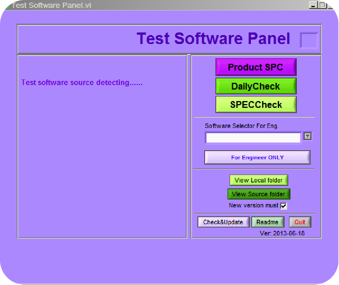Open the View Local folder
The width and height of the screenshot is (339, 285).
click(x=259, y=180)
